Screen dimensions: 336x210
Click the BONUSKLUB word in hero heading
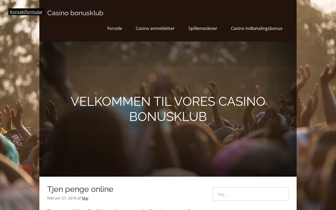coord(168,117)
